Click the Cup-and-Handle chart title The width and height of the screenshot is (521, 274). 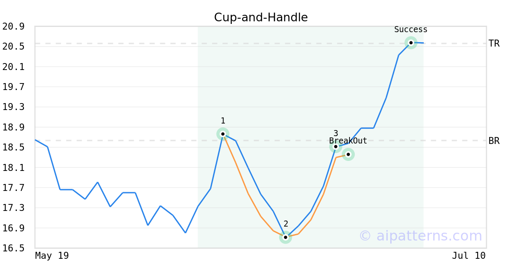[x=261, y=17]
